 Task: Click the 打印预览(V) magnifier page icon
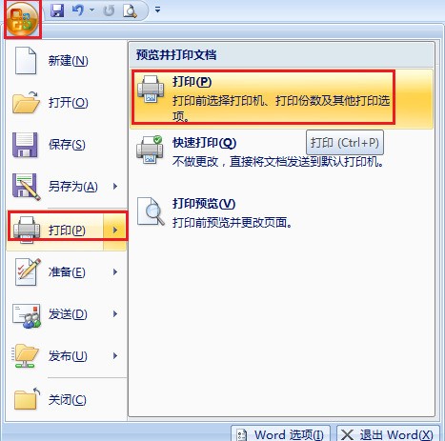point(151,210)
